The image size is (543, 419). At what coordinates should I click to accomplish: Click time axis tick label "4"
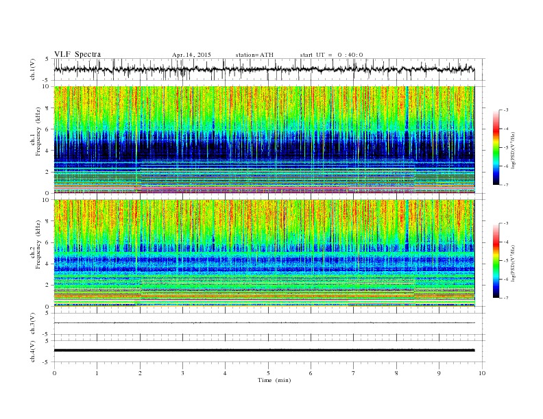coord(225,373)
